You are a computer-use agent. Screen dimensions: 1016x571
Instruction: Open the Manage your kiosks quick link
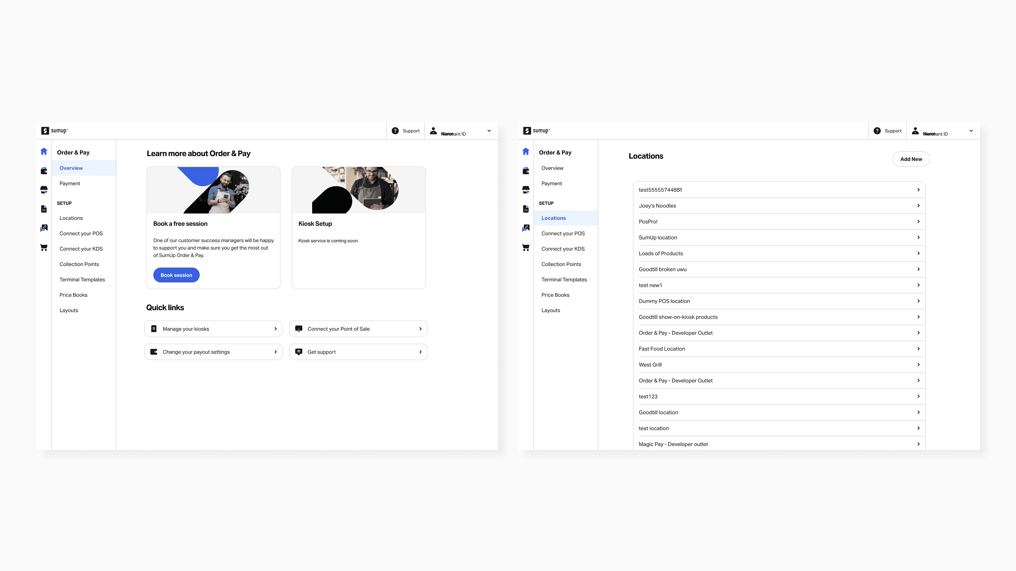(x=213, y=329)
